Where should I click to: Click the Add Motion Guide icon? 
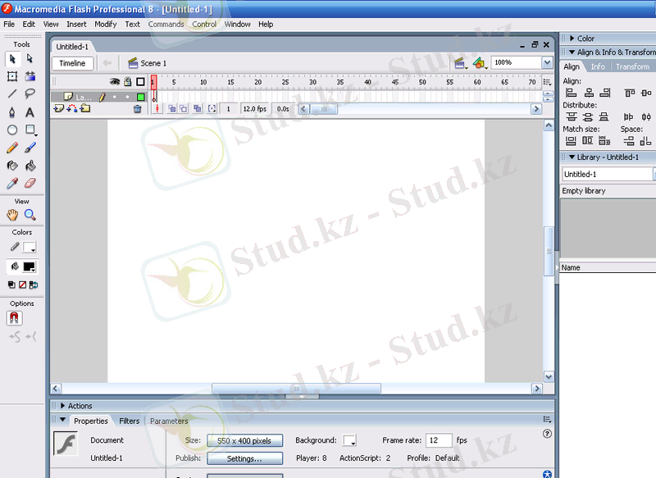tap(72, 109)
